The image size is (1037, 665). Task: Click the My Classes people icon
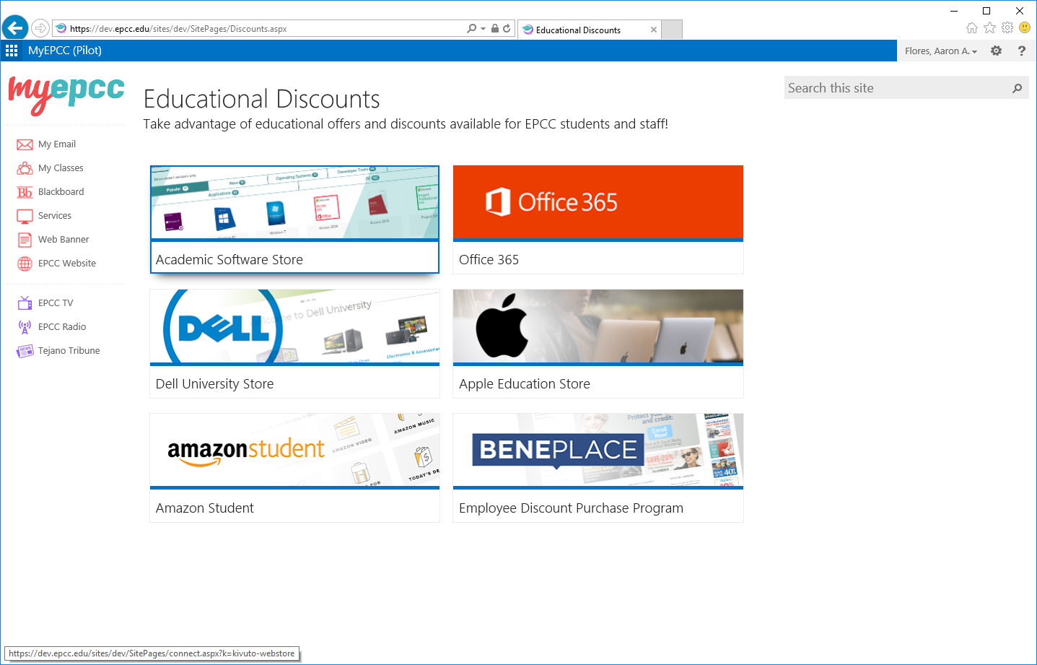pyautogui.click(x=25, y=168)
